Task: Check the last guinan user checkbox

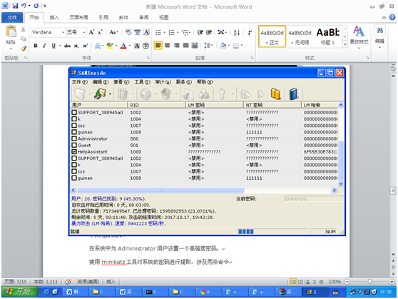Action: tap(74, 178)
